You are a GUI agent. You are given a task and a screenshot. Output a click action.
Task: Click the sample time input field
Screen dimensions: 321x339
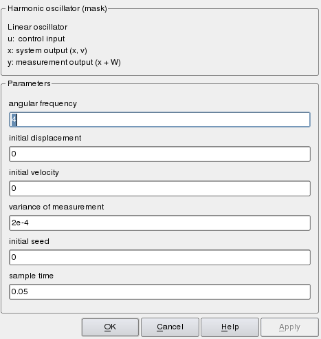tap(159, 291)
